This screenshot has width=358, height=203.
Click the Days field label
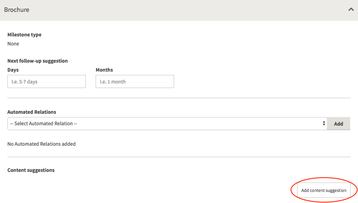coord(13,70)
